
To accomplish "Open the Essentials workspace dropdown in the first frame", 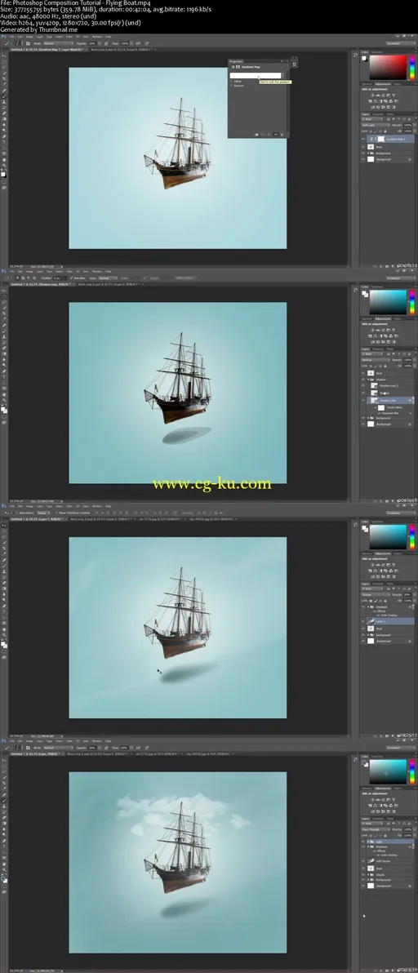I will (401, 43).
